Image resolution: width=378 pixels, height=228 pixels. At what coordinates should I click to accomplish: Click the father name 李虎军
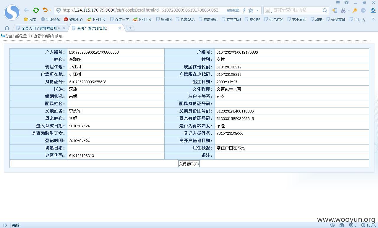click(75, 111)
